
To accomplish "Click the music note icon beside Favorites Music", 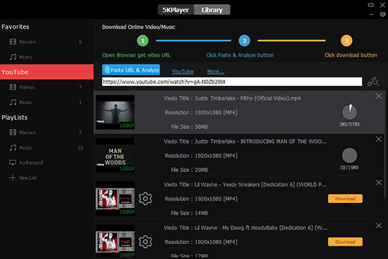I will pyautogui.click(x=13, y=57).
